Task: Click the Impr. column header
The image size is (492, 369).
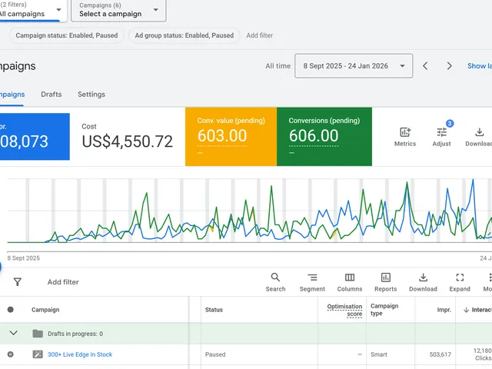Action: (444, 310)
